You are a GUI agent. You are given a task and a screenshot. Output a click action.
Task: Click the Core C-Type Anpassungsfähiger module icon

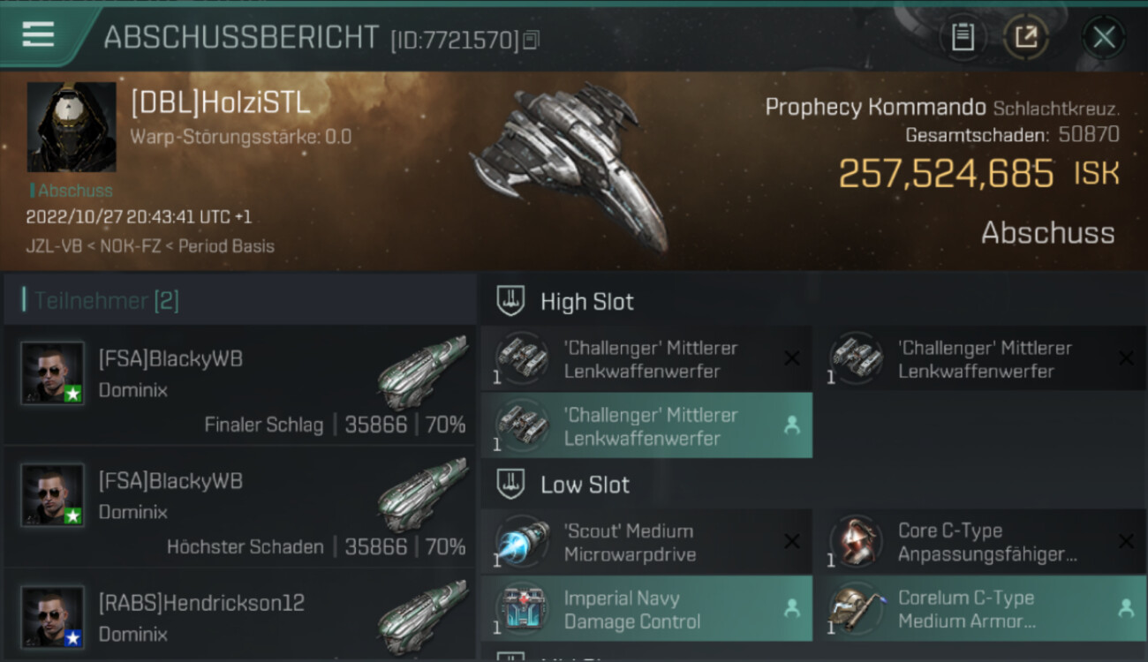point(856,542)
